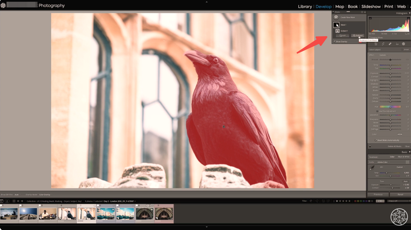Toggle shadow clipping indicator in histogram
Viewport: 411px width, 230px height.
[x=370, y=18]
